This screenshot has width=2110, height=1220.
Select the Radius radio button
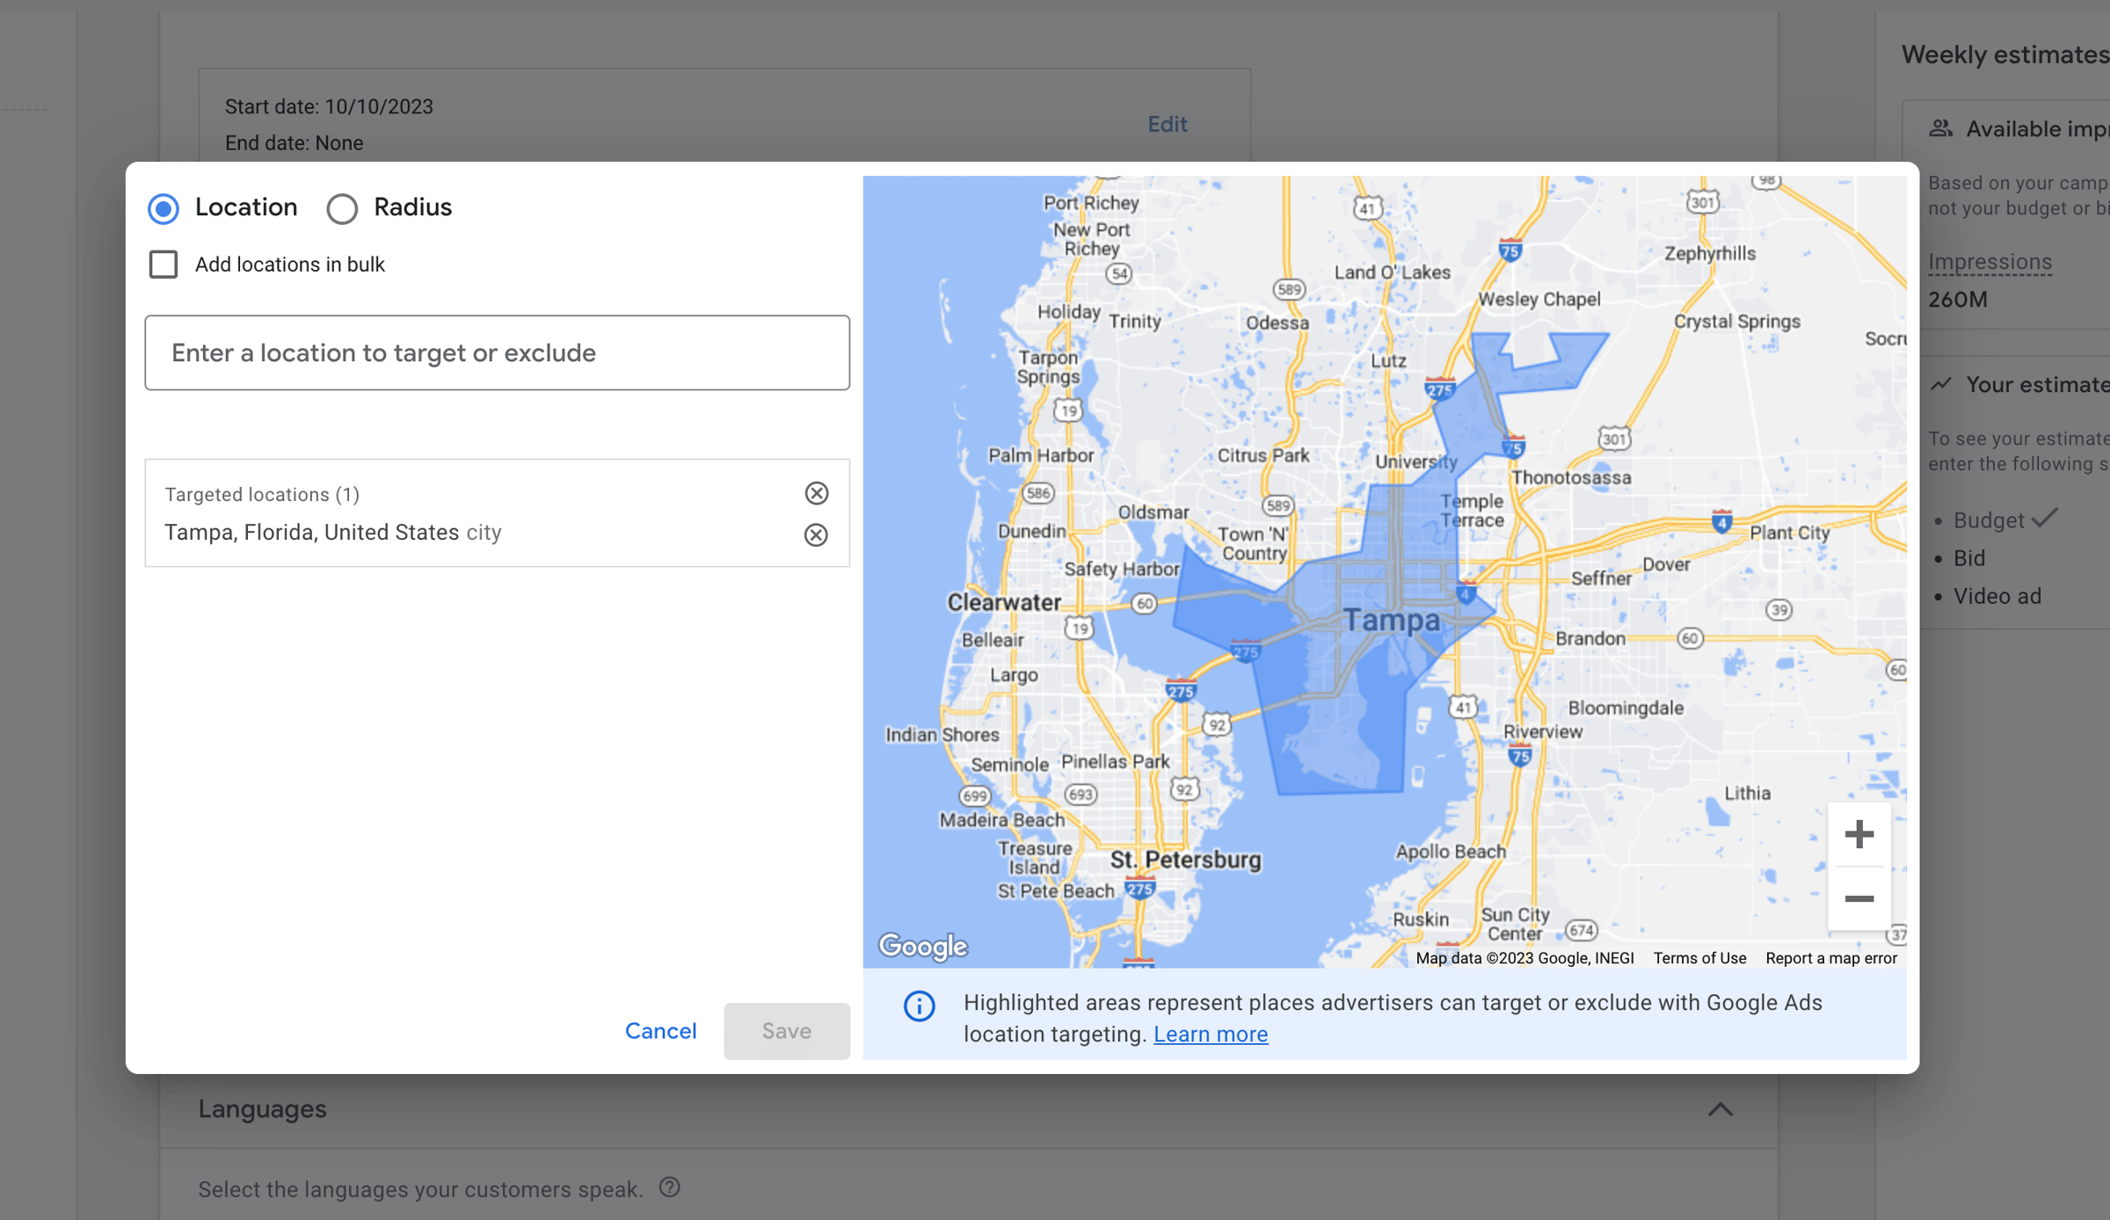pos(342,208)
